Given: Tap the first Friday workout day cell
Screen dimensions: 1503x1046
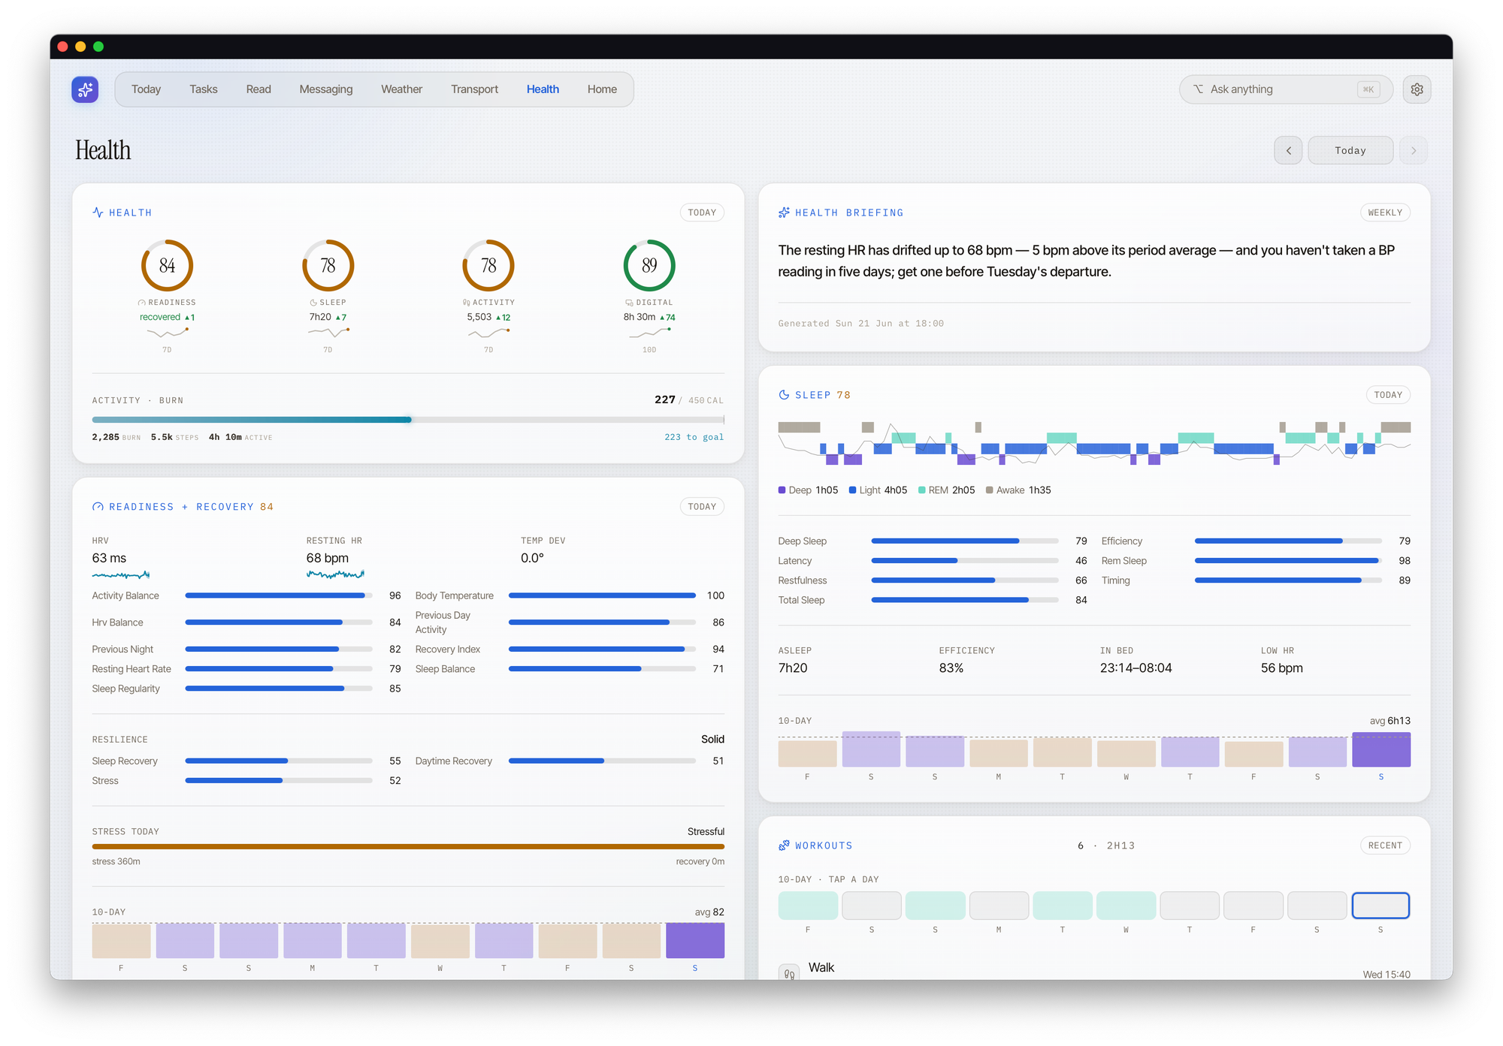Looking at the screenshot, I should coord(808,906).
